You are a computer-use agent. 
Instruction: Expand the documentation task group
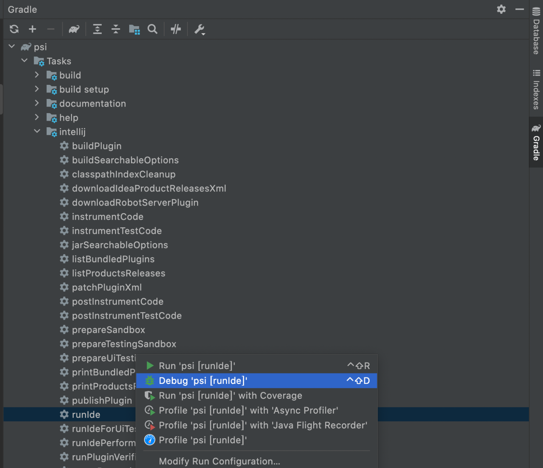click(x=37, y=103)
